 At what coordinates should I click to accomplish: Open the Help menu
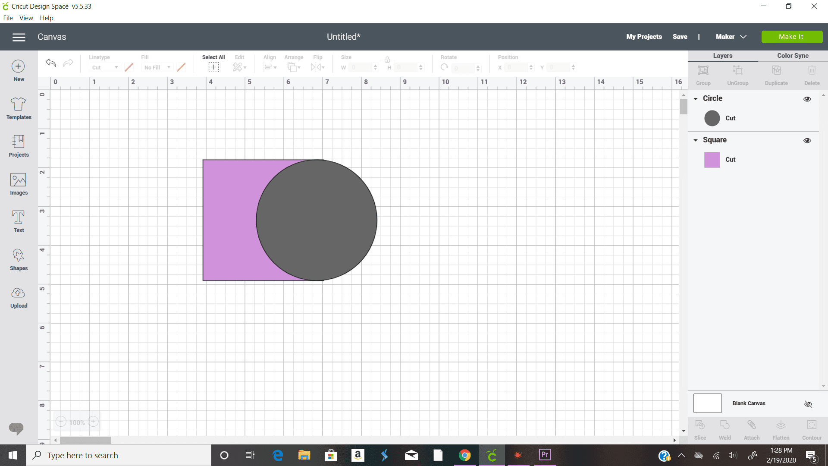tap(46, 18)
